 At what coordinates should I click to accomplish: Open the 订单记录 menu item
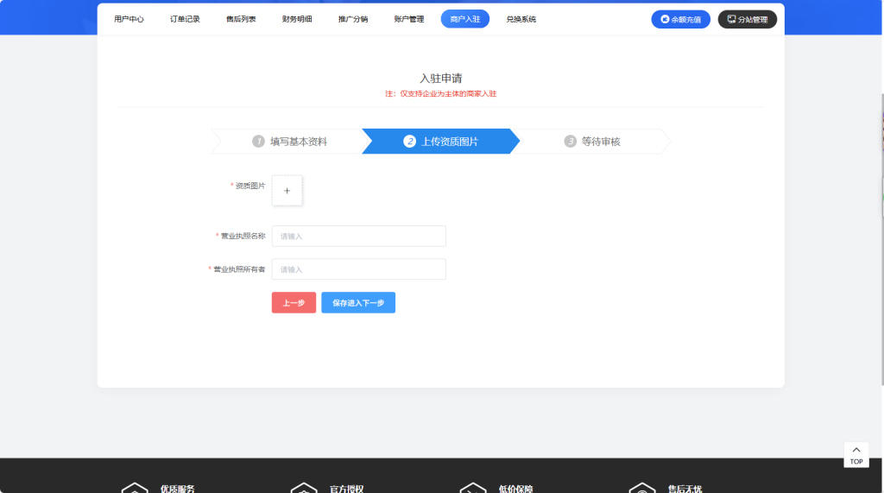coord(185,19)
